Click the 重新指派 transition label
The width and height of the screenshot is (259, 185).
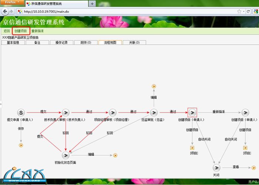219,112
